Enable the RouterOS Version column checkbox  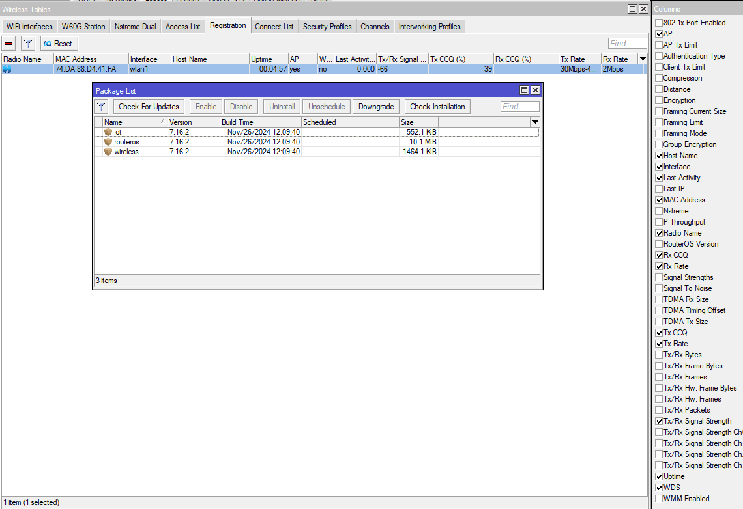coord(659,244)
